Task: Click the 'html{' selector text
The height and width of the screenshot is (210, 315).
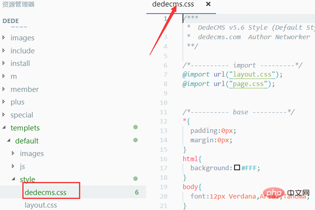Action: 192,159
